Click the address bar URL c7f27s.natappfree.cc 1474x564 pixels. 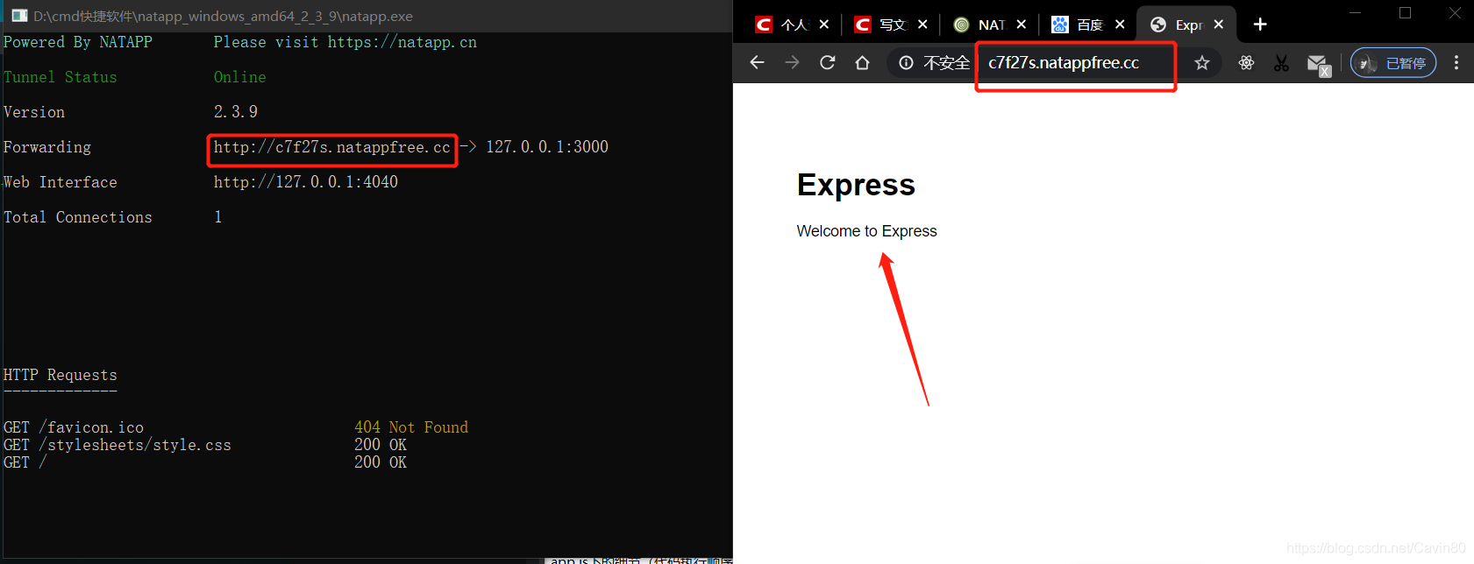(x=1064, y=63)
